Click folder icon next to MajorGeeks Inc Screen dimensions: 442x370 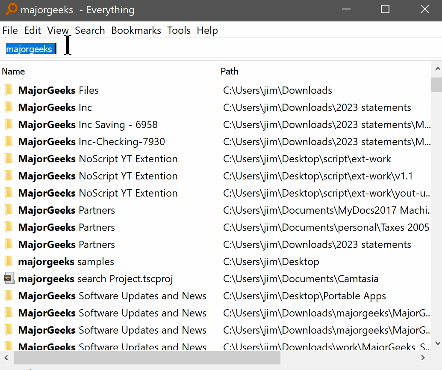point(9,107)
